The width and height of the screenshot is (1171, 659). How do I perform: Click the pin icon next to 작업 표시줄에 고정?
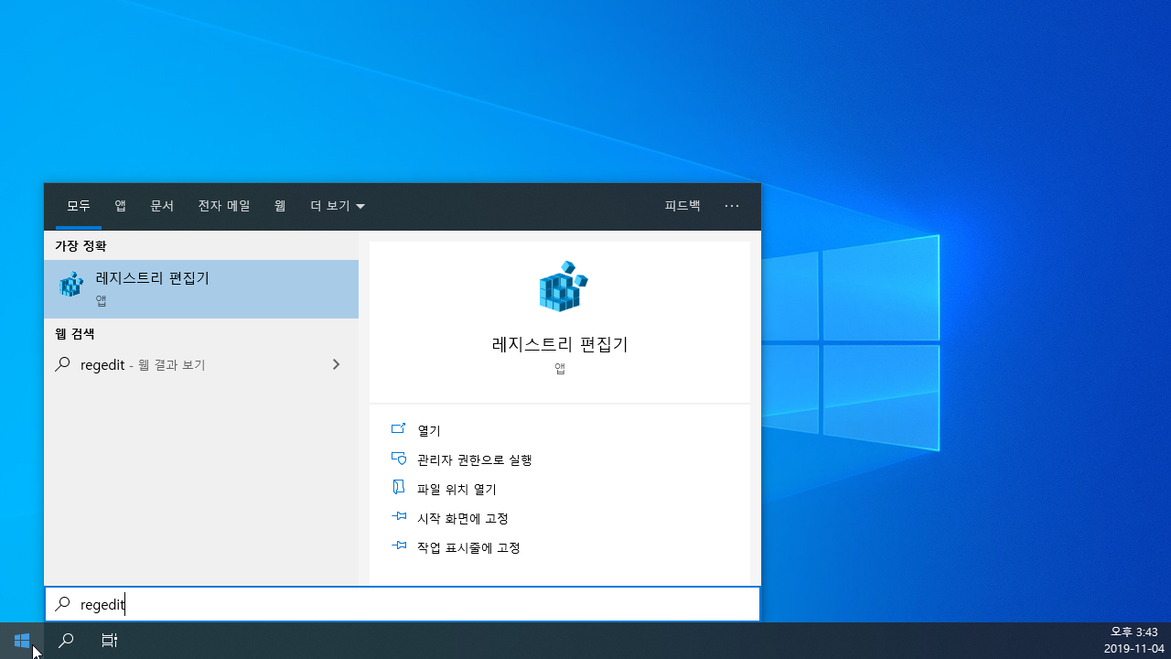coord(398,546)
